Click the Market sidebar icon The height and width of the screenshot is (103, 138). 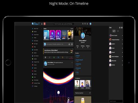click(33, 53)
